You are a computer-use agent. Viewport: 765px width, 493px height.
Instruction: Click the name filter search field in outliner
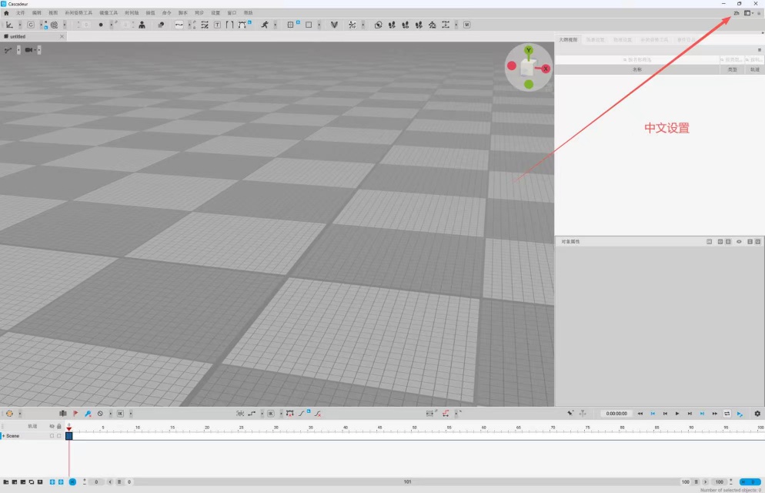tap(637, 59)
